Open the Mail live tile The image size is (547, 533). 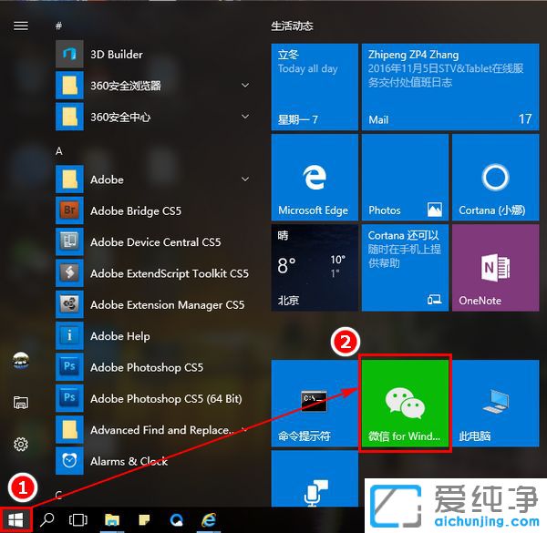450,87
